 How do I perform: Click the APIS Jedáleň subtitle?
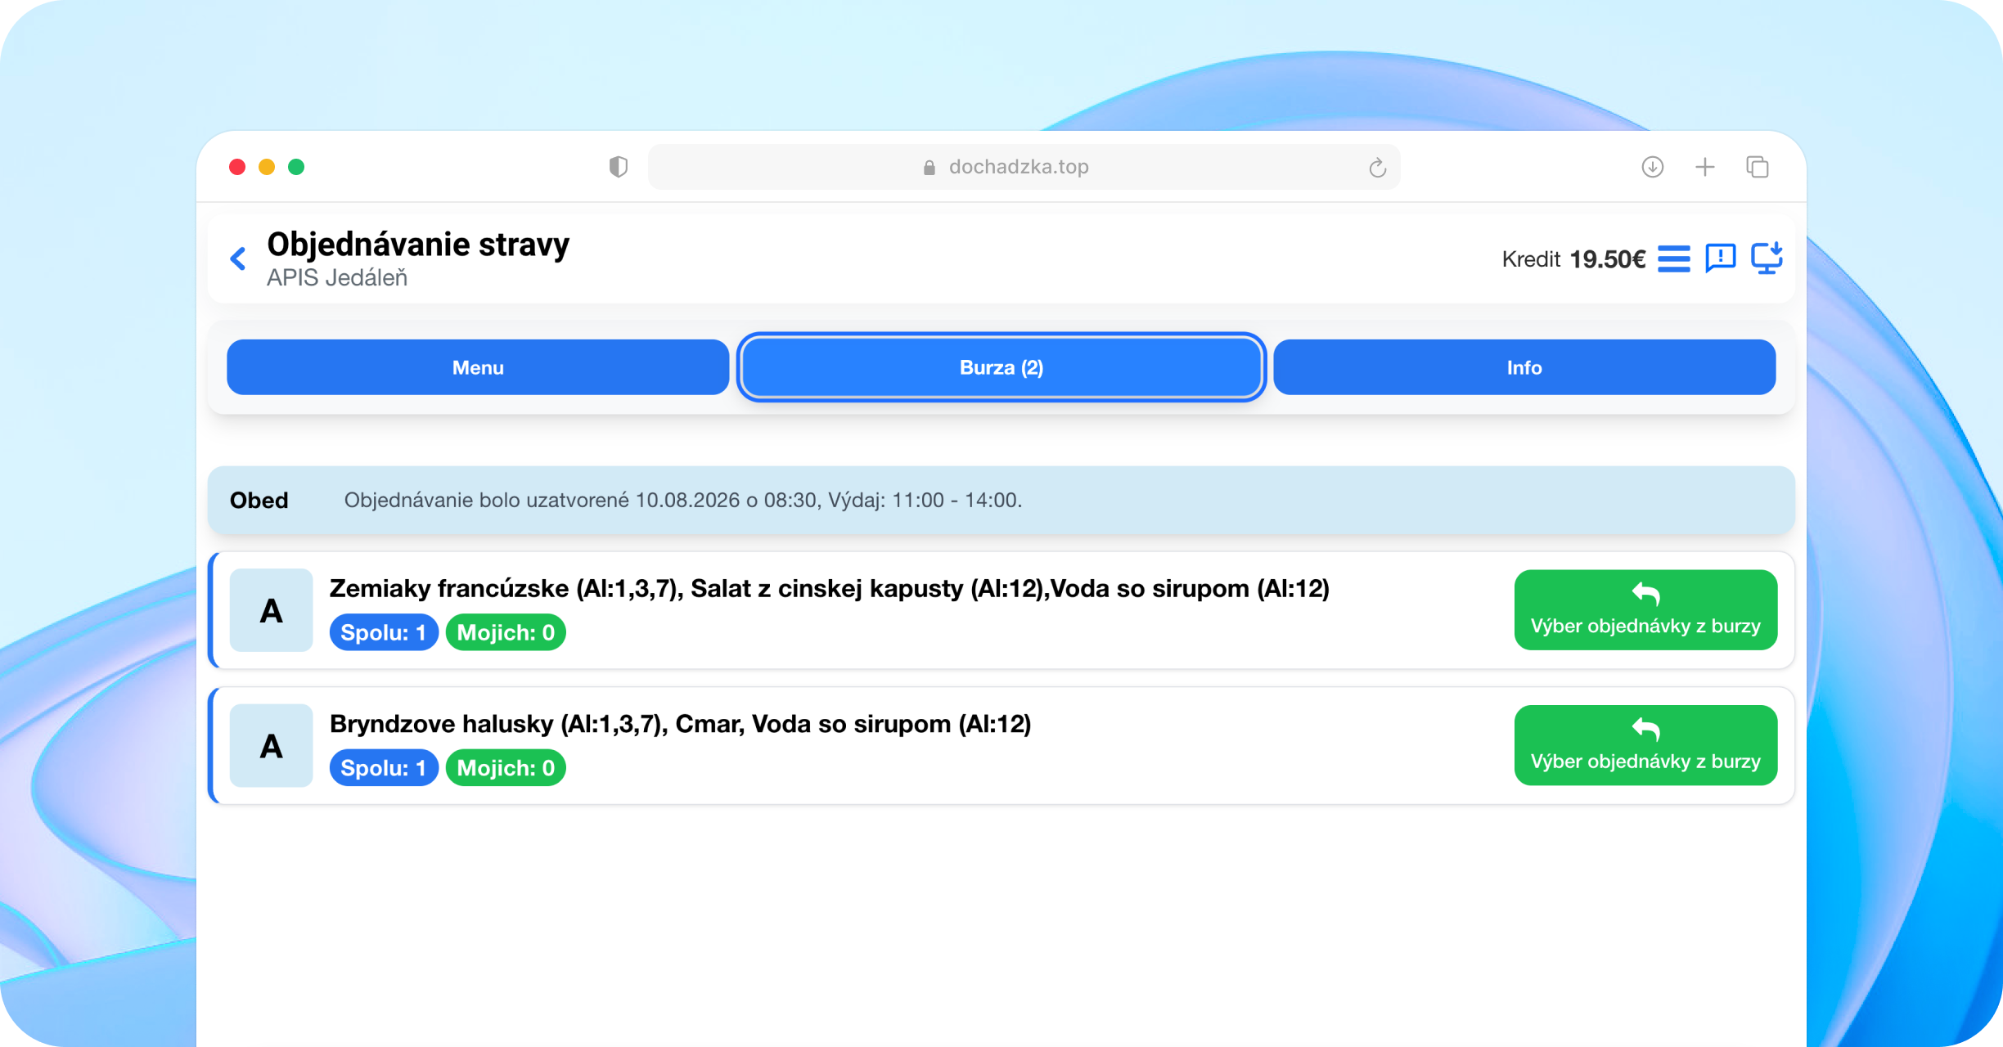[x=337, y=278]
